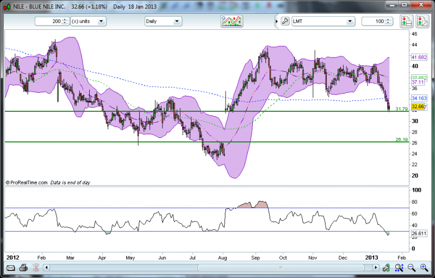This screenshot has height=278, width=435.
Task: Open the Daily timeframe dropdown
Action: (x=163, y=21)
